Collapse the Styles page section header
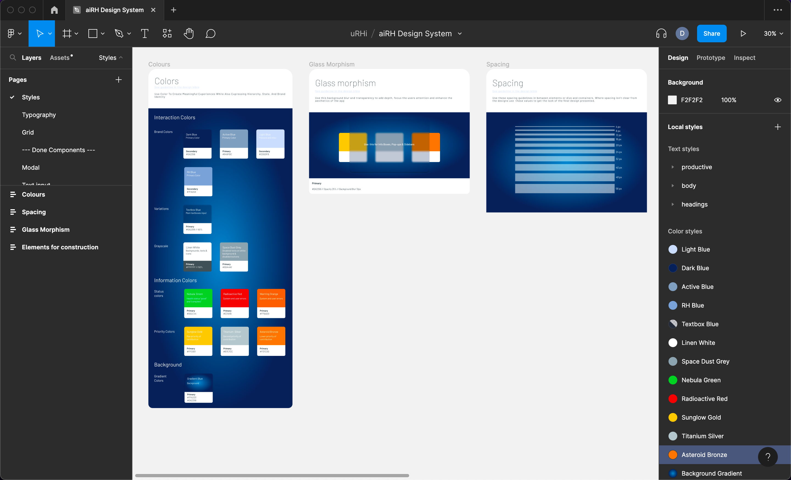This screenshot has height=480, width=791. [121, 58]
